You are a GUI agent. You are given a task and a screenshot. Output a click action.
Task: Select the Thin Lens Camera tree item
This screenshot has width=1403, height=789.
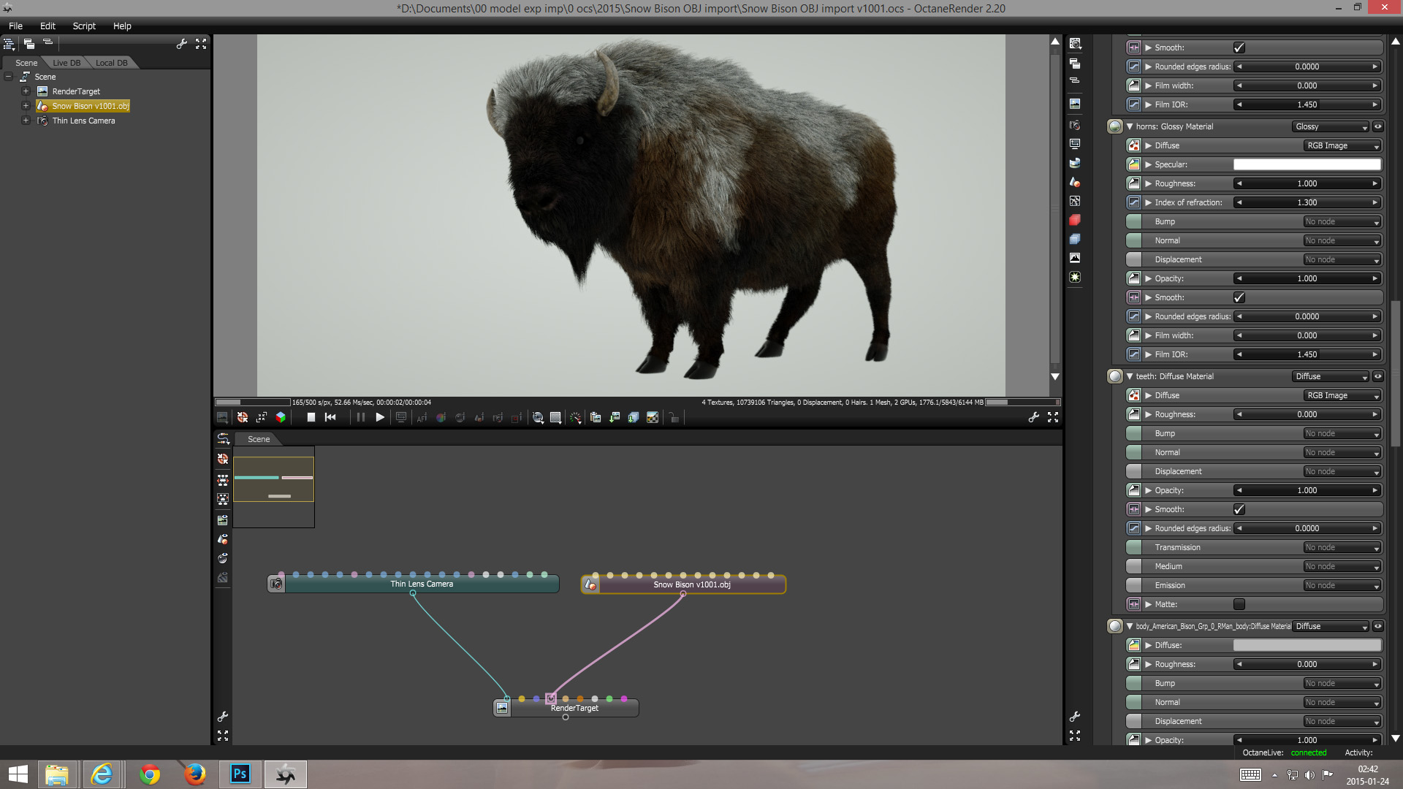pyautogui.click(x=83, y=121)
